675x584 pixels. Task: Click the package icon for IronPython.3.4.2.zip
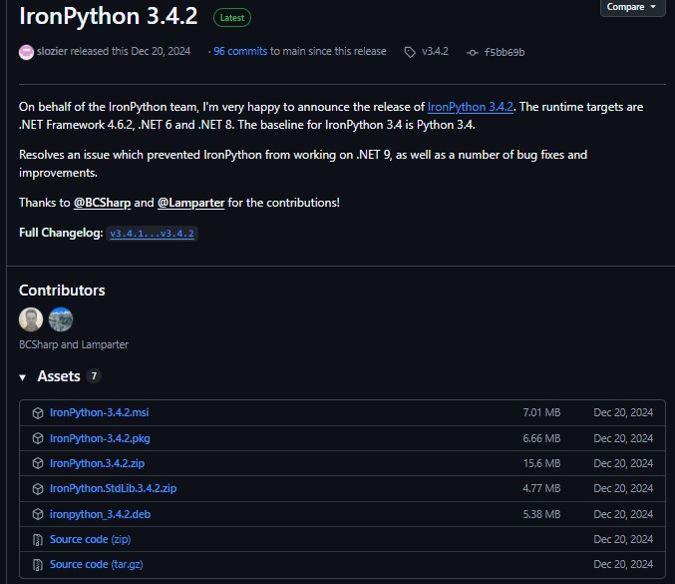pos(38,463)
